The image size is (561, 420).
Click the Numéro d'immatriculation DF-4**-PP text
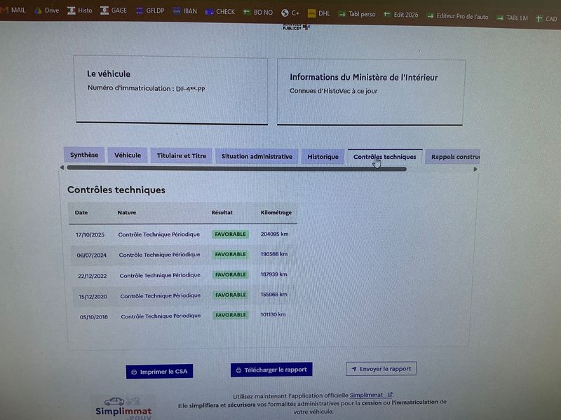(x=146, y=88)
